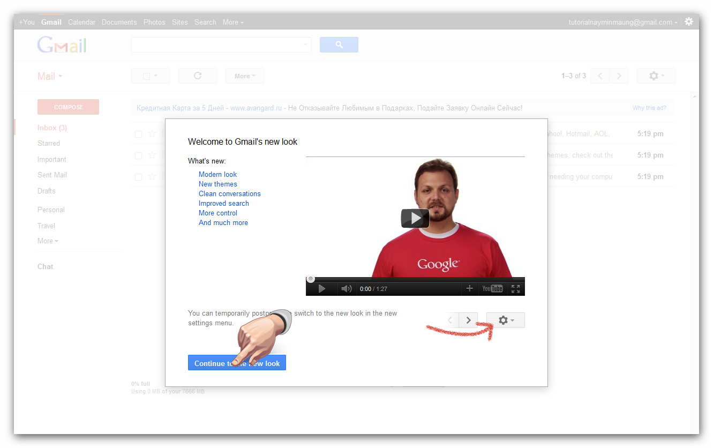713x448 pixels.
Task: Open Photos from the Google bar
Action: click(154, 22)
